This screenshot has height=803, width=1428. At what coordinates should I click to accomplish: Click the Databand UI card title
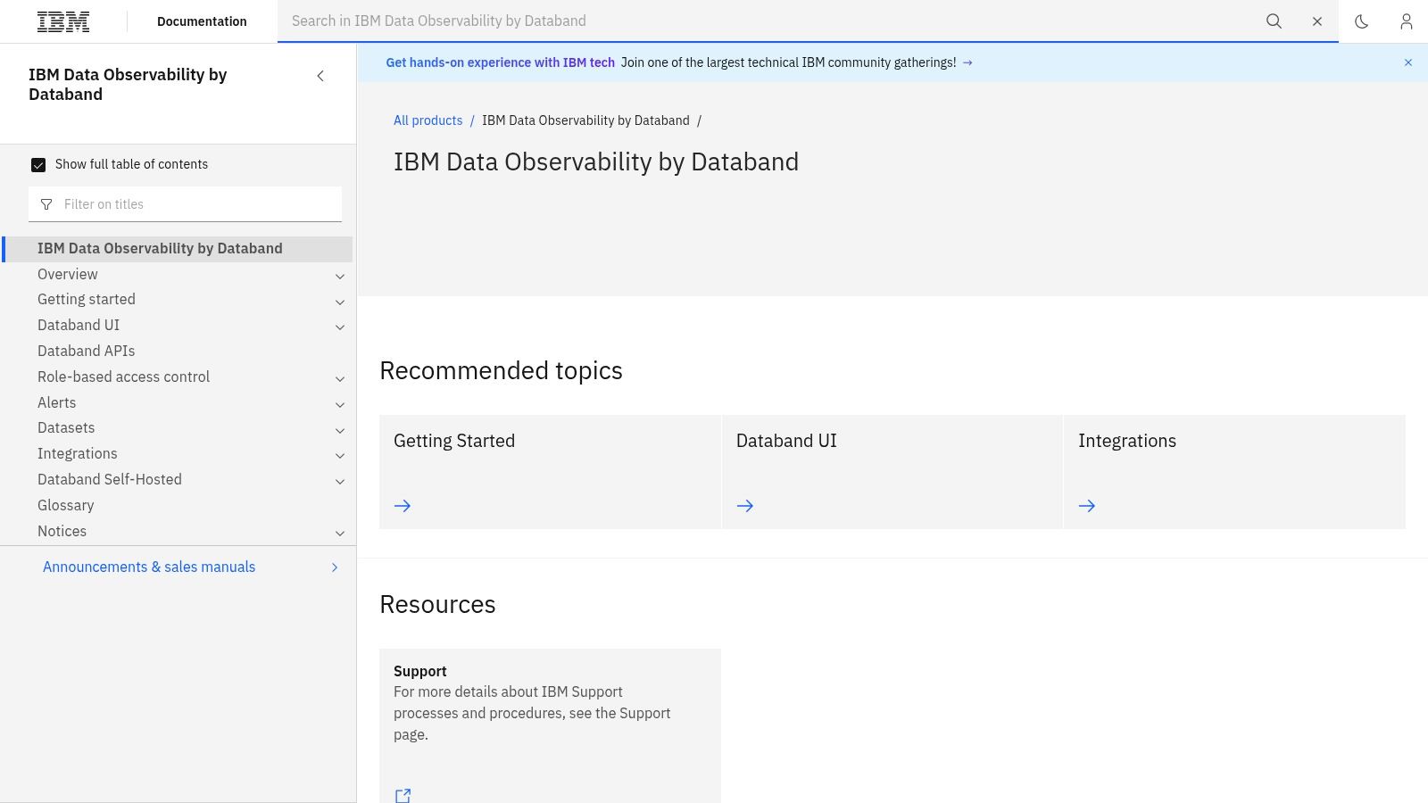786,441
